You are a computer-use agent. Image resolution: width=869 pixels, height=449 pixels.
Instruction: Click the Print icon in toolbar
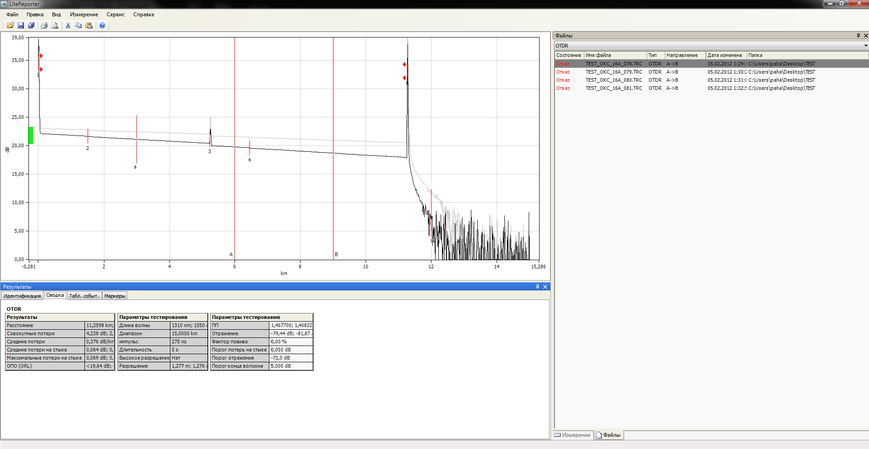pyautogui.click(x=44, y=26)
